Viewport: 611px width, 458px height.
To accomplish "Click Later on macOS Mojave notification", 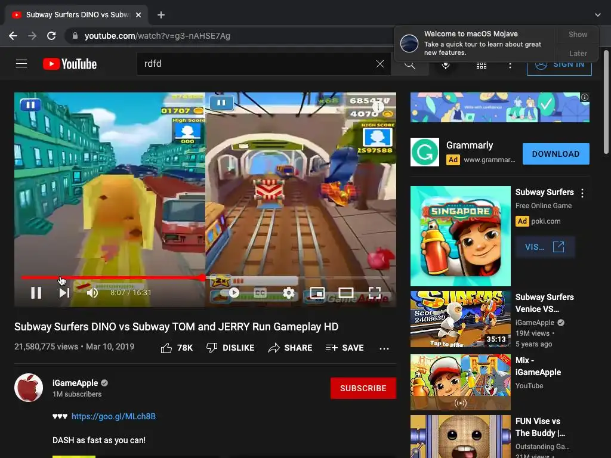I will tap(578, 53).
